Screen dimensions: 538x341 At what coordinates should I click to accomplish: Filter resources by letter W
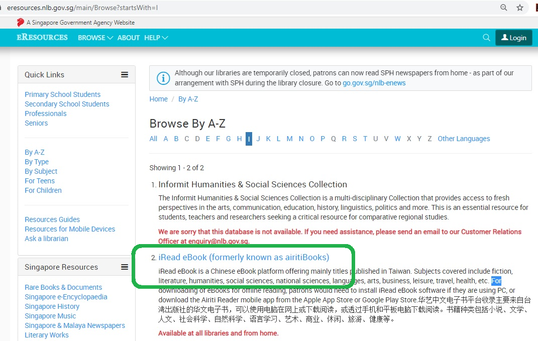coord(397,139)
